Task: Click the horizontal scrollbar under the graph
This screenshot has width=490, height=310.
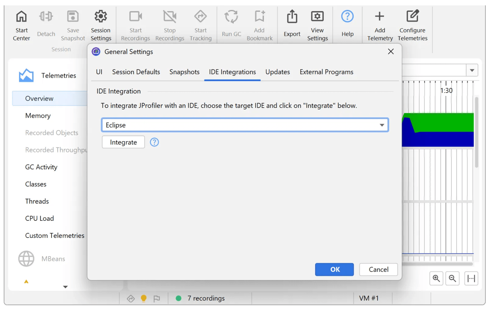Action: (437, 264)
